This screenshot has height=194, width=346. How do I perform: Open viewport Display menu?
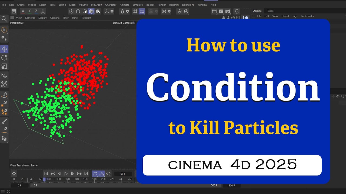pyautogui.click(x=42, y=18)
